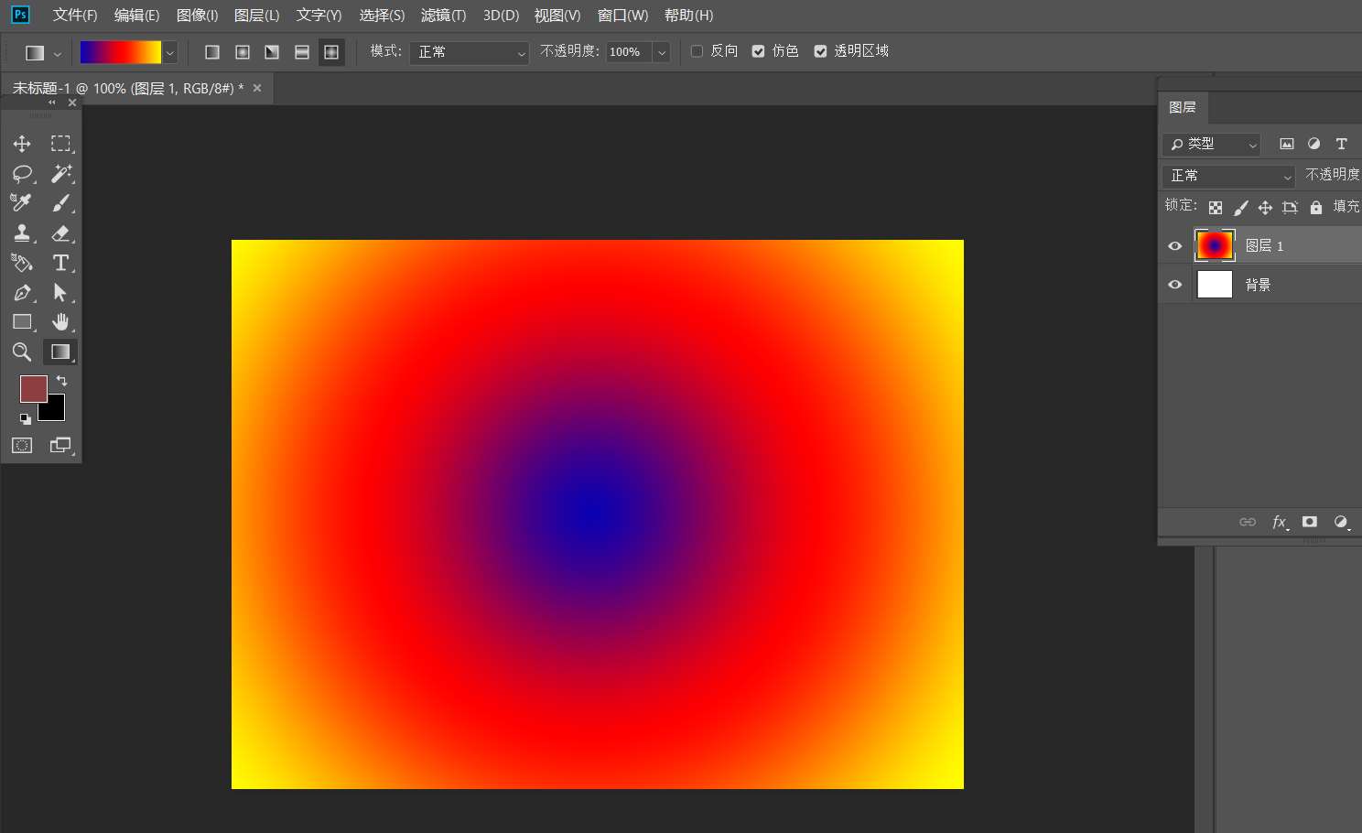The width and height of the screenshot is (1362, 833).
Task: Open the tool preset picker dropdown
Action: (57, 53)
